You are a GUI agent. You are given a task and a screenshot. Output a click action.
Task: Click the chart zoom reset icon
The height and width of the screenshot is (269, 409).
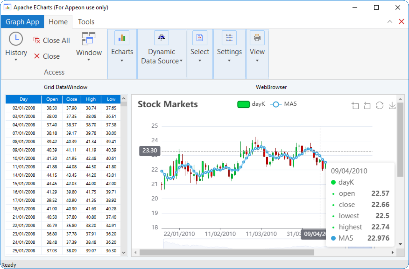[x=367, y=106]
